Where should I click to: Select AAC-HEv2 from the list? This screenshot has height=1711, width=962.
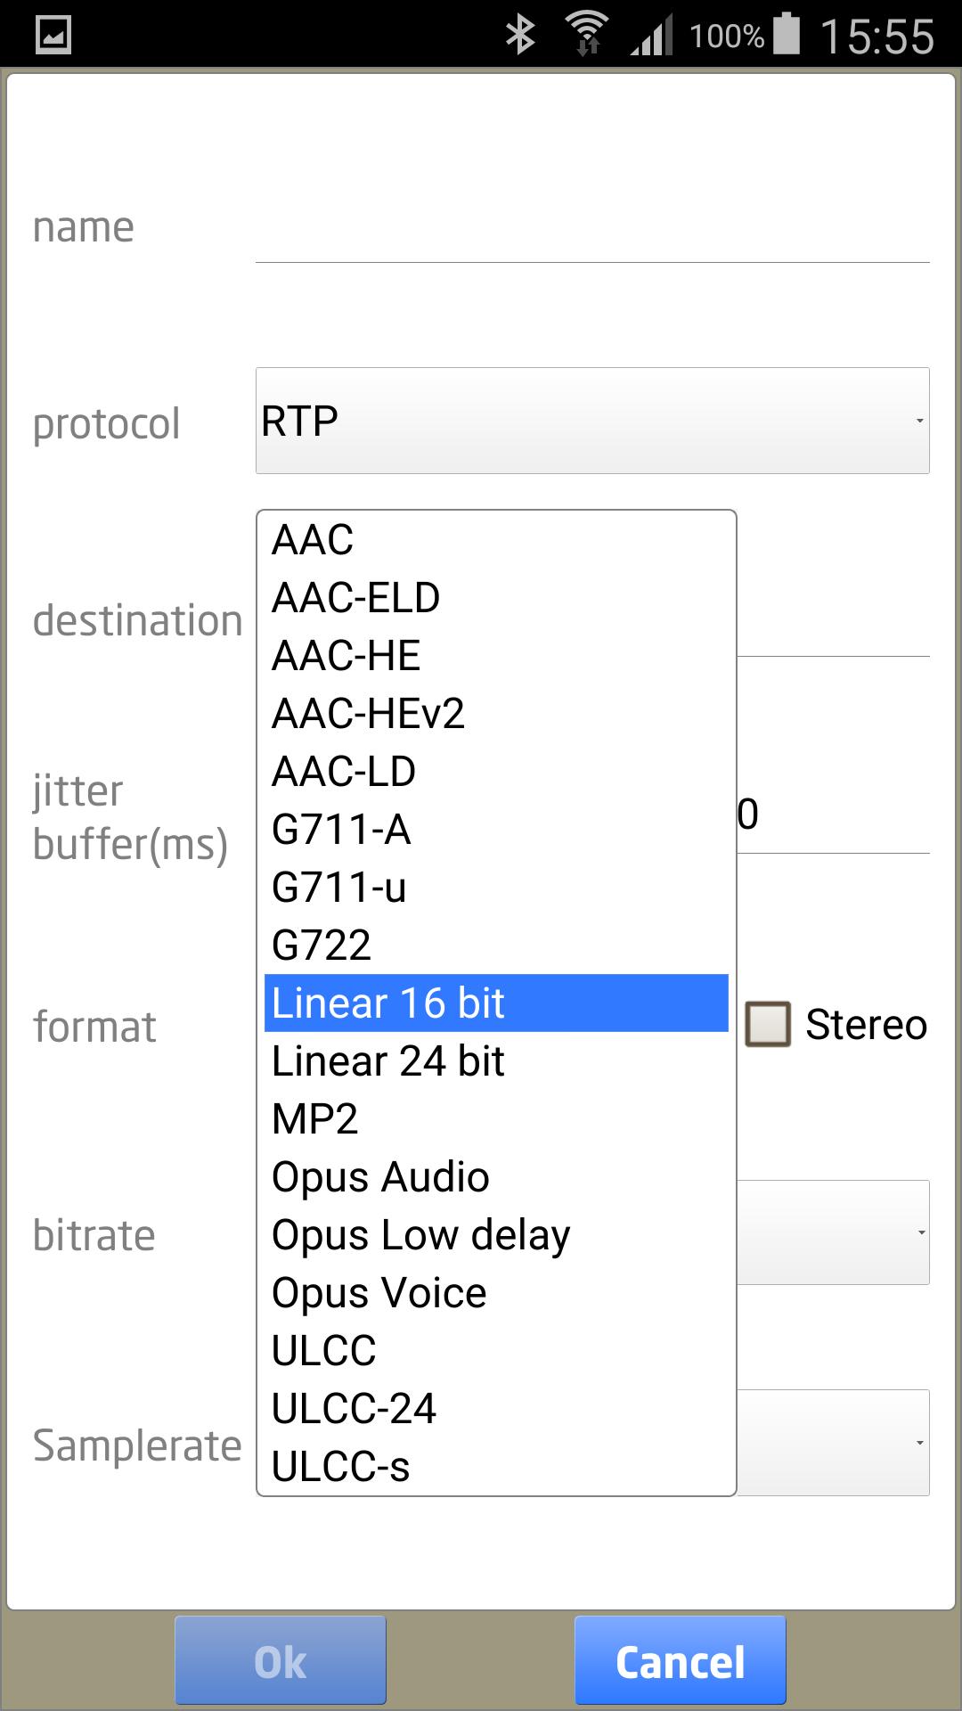tap(368, 713)
